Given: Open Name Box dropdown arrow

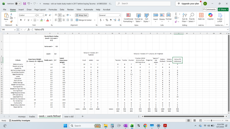Looking at the screenshot, I should tap(15, 30).
